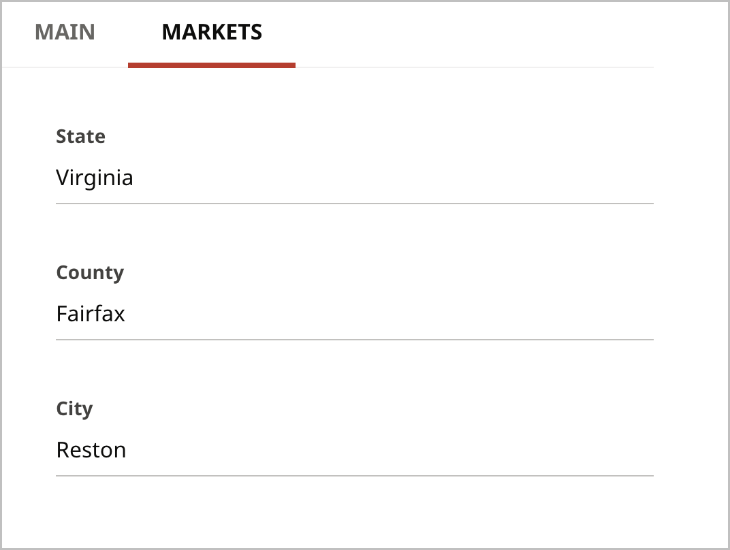Screen dimensions: 730x550
Task: Click the red indicator under MARKETS
Action: coord(212,65)
